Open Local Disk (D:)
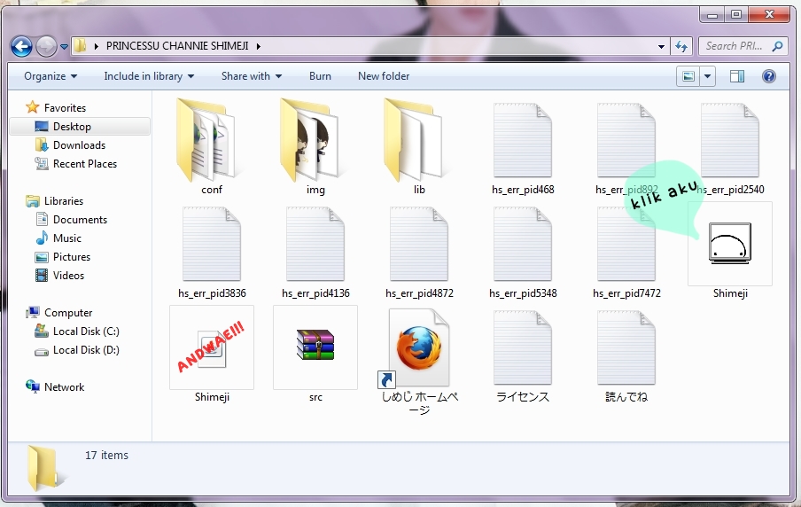Viewport: 801px width, 507px height. 86,349
